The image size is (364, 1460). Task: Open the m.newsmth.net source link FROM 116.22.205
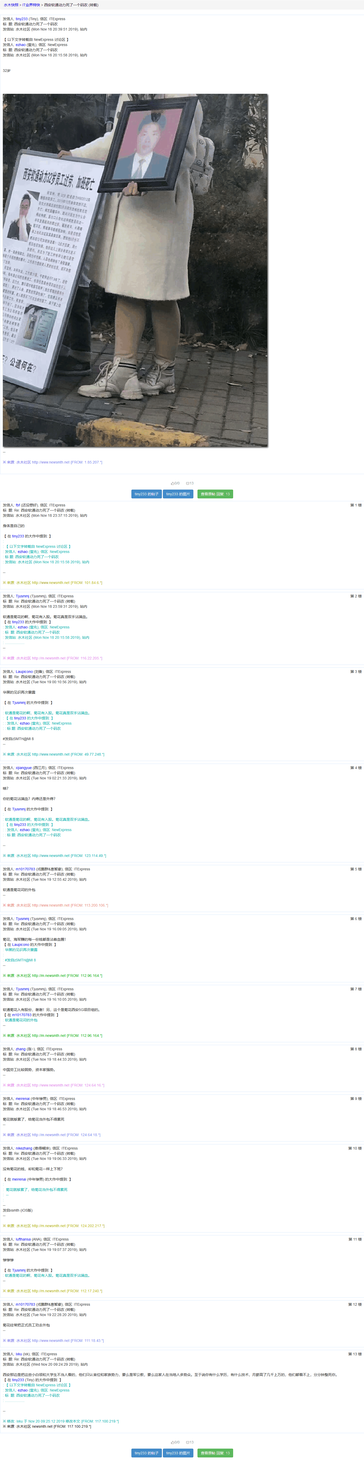click(49, 658)
